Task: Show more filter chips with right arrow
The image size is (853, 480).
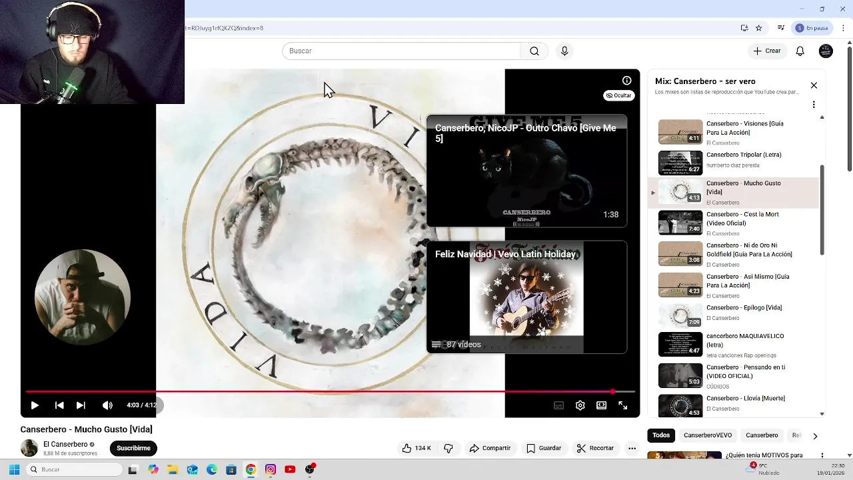Action: pos(815,436)
